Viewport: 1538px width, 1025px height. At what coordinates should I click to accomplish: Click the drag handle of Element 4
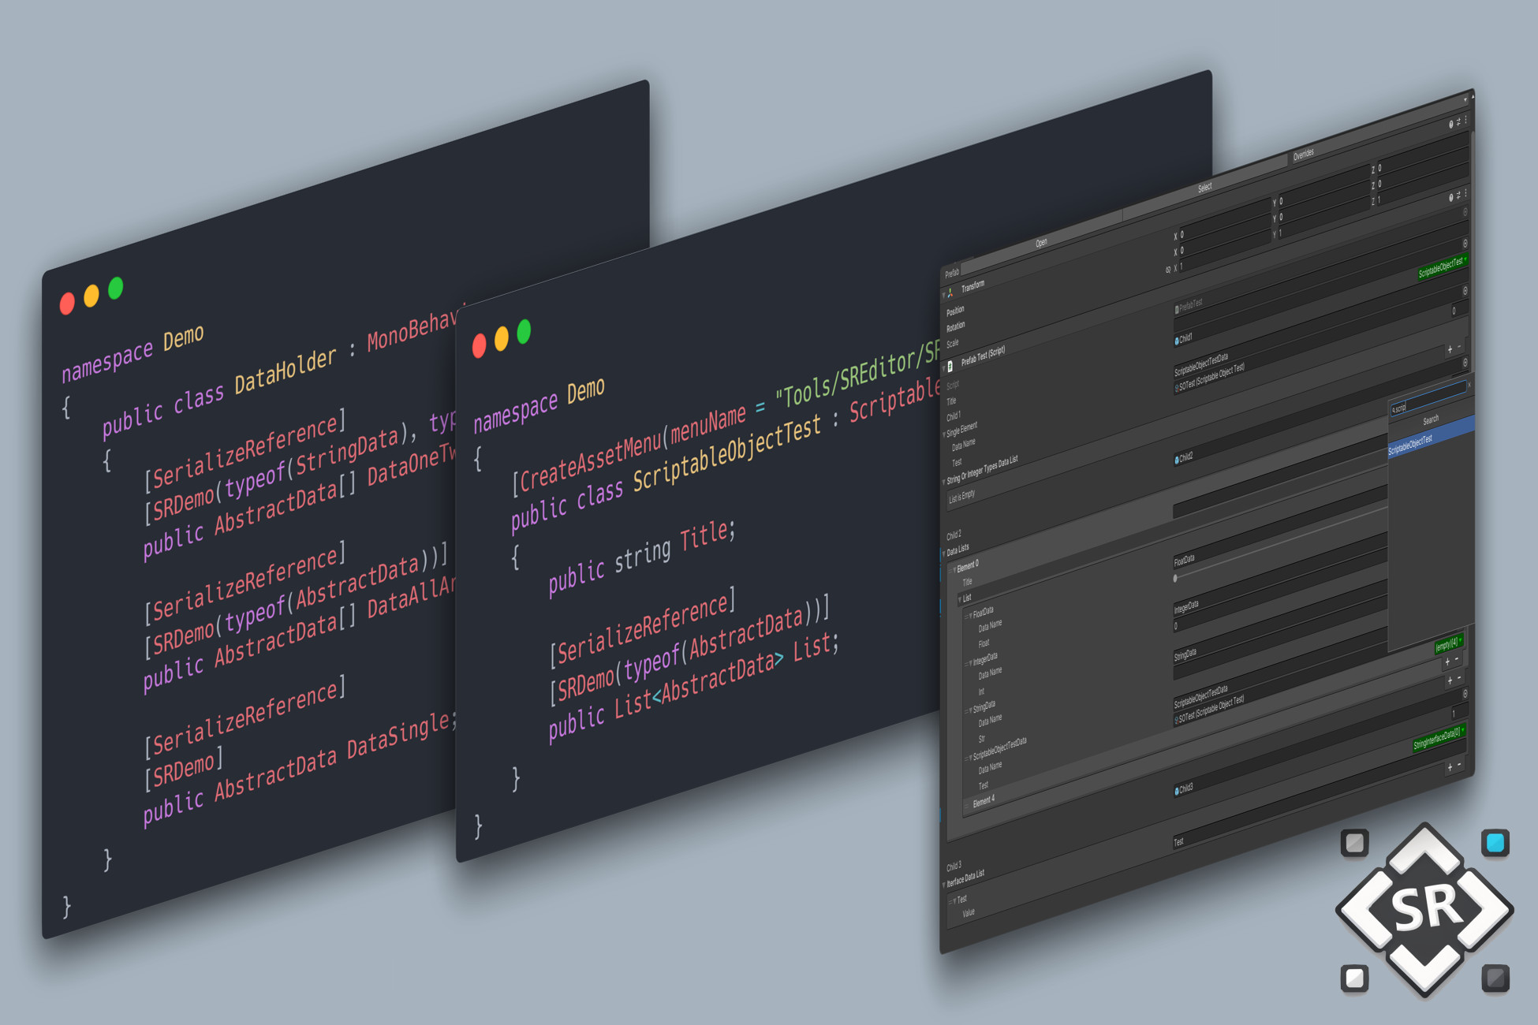pyautogui.click(x=966, y=806)
